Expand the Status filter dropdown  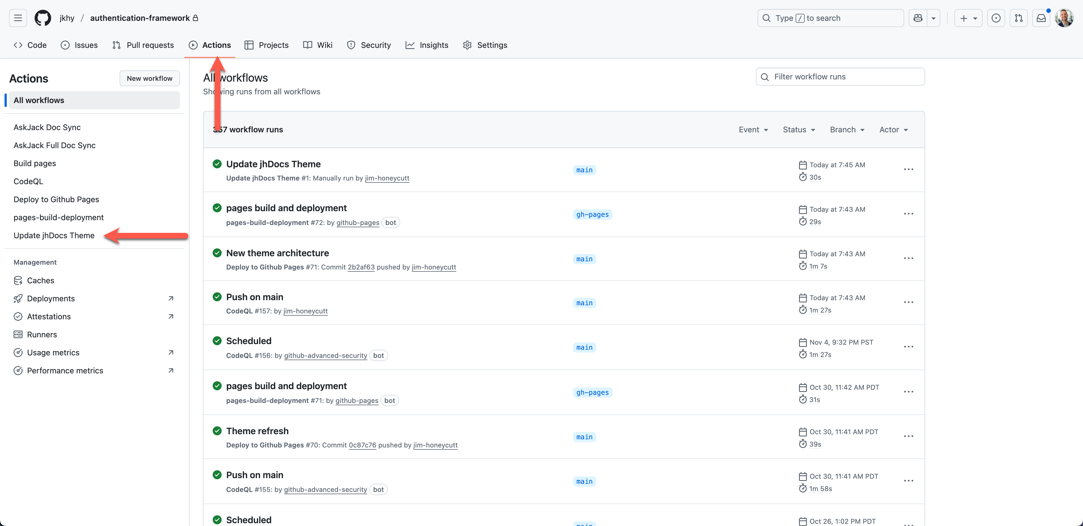point(799,130)
